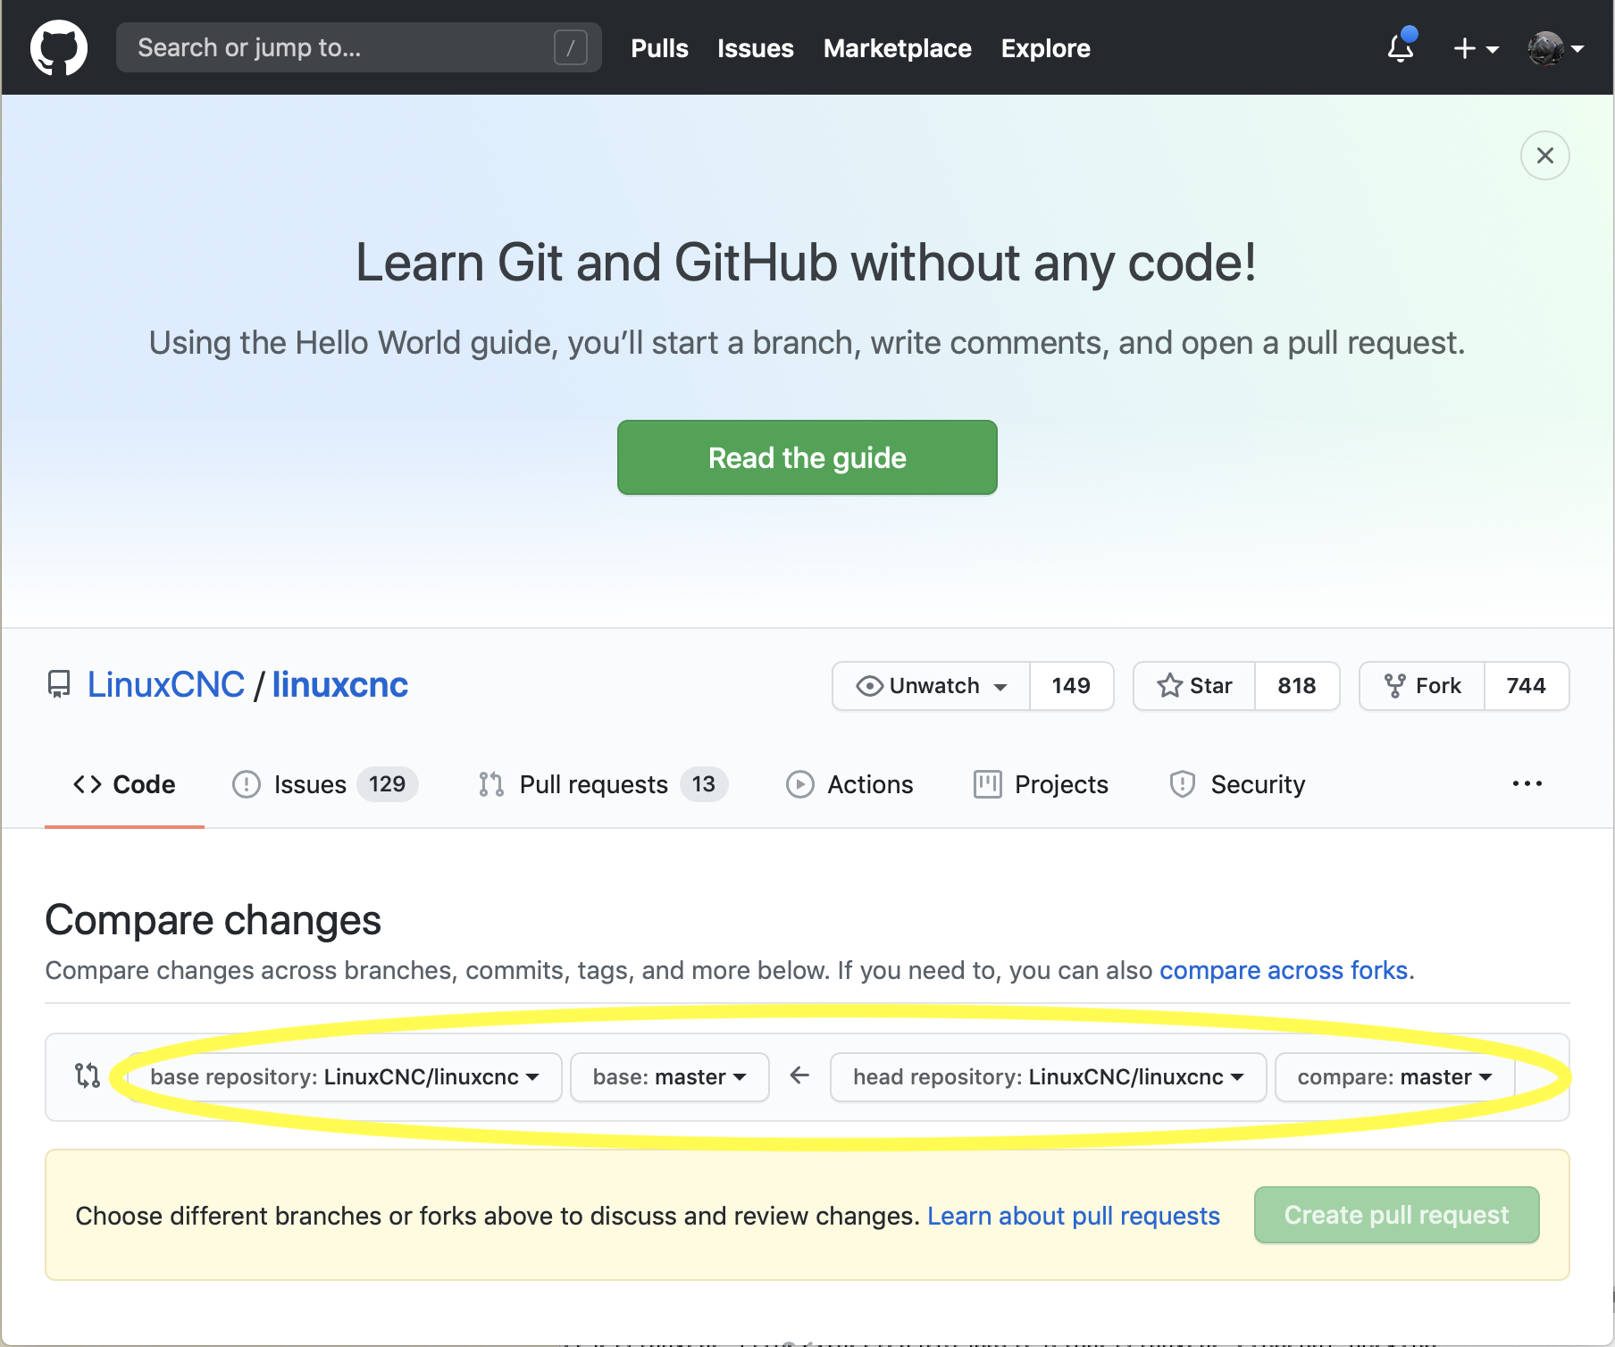Open the plus create-new menu
The image size is (1615, 1347).
point(1476,48)
